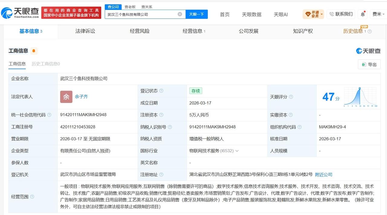
Task: Click help icon next to 登记状态
Action: 161,91
